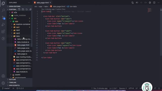Viewport: 162px width, 91px height.
Task: Click the editor minimap preview
Action: tap(150, 10)
